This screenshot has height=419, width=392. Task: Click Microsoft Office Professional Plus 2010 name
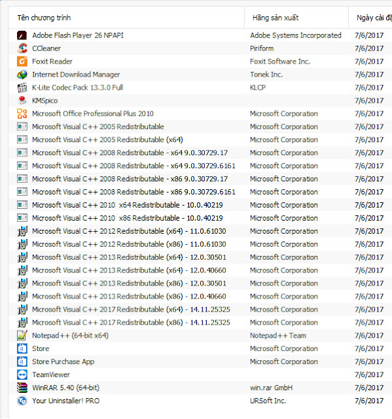(x=93, y=113)
